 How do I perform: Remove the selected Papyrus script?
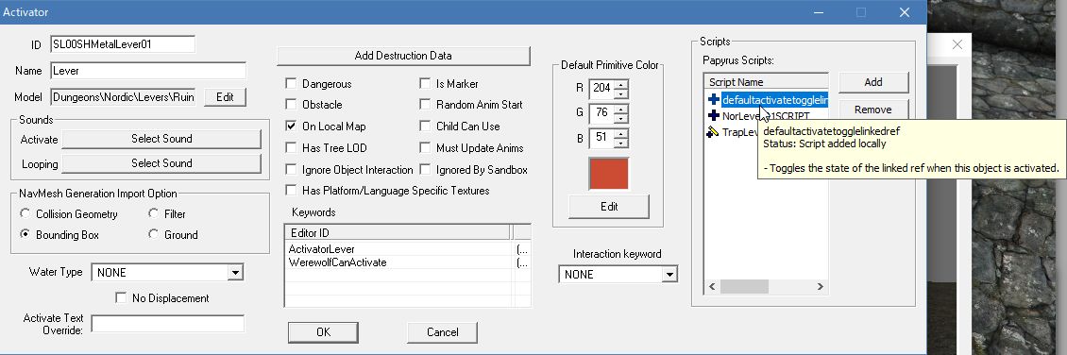(873, 110)
